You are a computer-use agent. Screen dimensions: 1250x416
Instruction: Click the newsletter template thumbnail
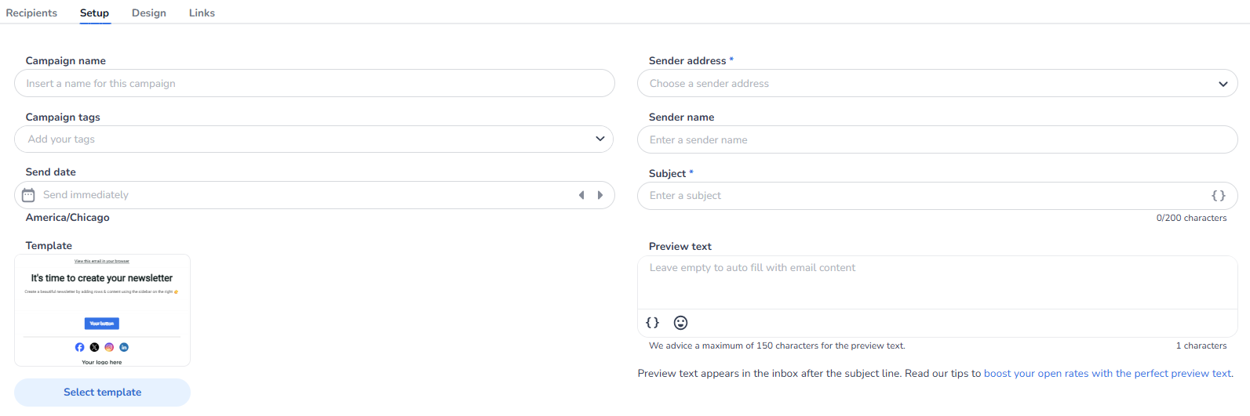[x=102, y=309]
